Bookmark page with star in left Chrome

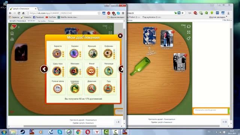click(x=99, y=13)
